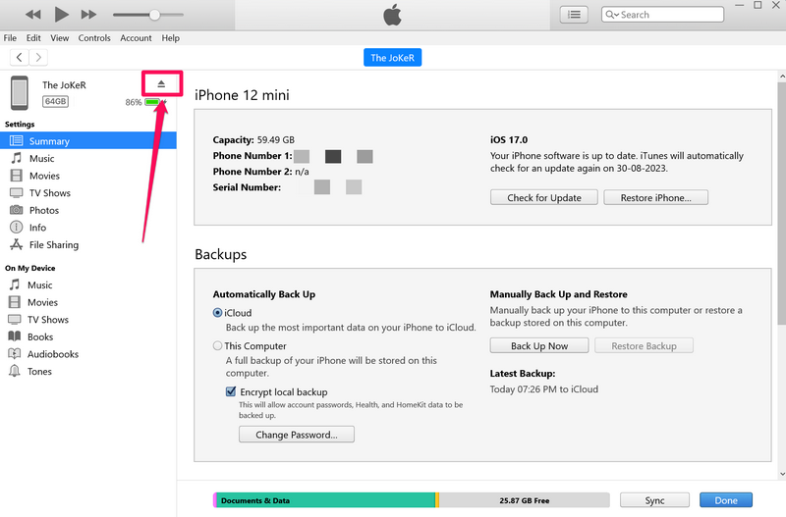Click the Apple logo in header

392,15
